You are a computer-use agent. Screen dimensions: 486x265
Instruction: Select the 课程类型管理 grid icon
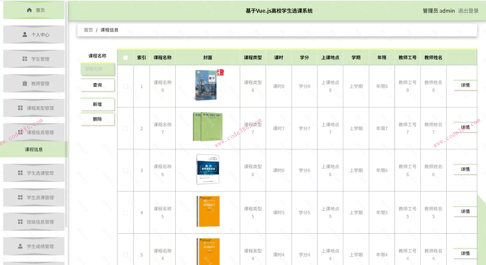[x=20, y=108]
